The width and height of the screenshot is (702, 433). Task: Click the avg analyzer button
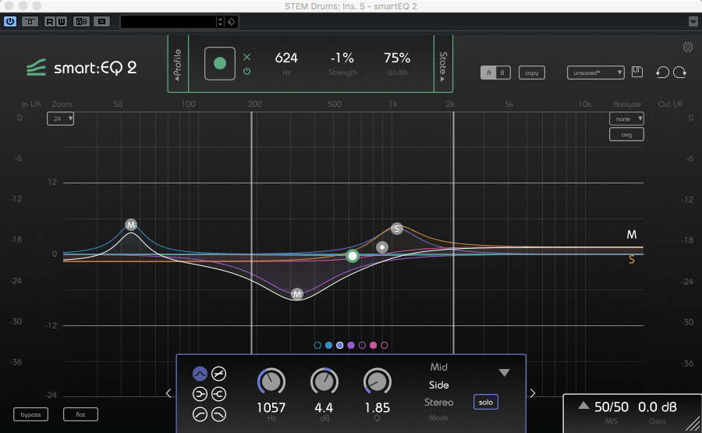626,134
